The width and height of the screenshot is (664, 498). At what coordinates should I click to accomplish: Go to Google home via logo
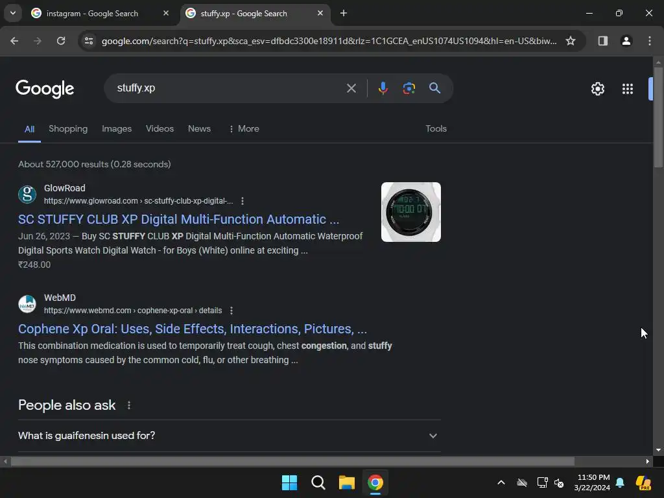click(45, 89)
